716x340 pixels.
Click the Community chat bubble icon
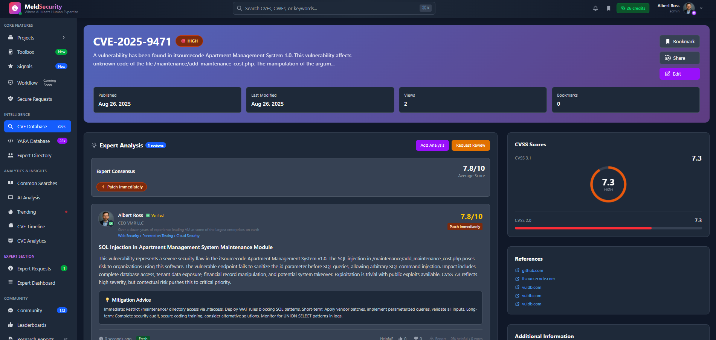pyautogui.click(x=11, y=311)
